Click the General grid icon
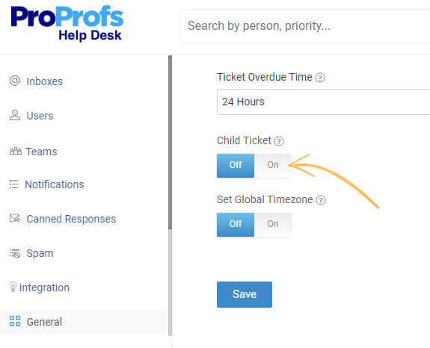The width and height of the screenshot is (430, 348). [15, 321]
